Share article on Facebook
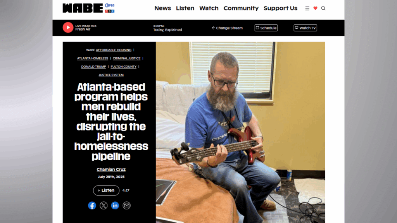Image resolution: width=397 pixels, height=223 pixels. point(92,206)
